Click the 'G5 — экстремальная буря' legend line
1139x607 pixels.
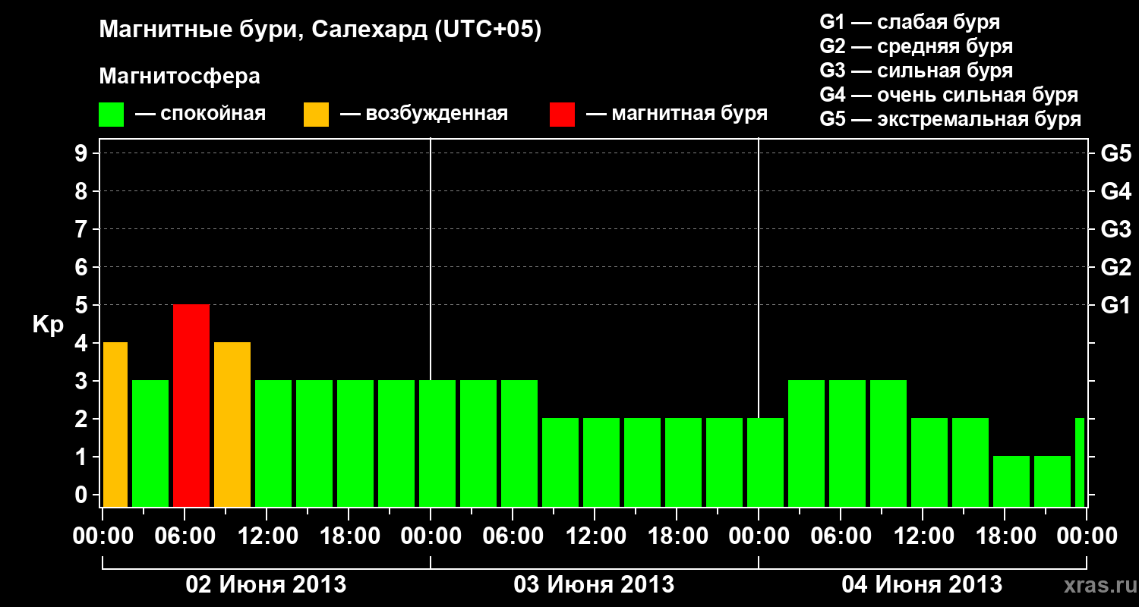(951, 119)
